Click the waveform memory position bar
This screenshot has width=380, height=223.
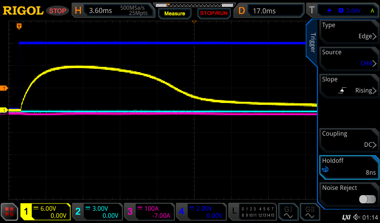click(194, 5)
